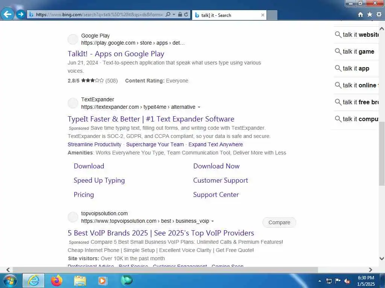385x288 pixels.
Task: Search related query 'talk it free'
Action: (x=356, y=102)
